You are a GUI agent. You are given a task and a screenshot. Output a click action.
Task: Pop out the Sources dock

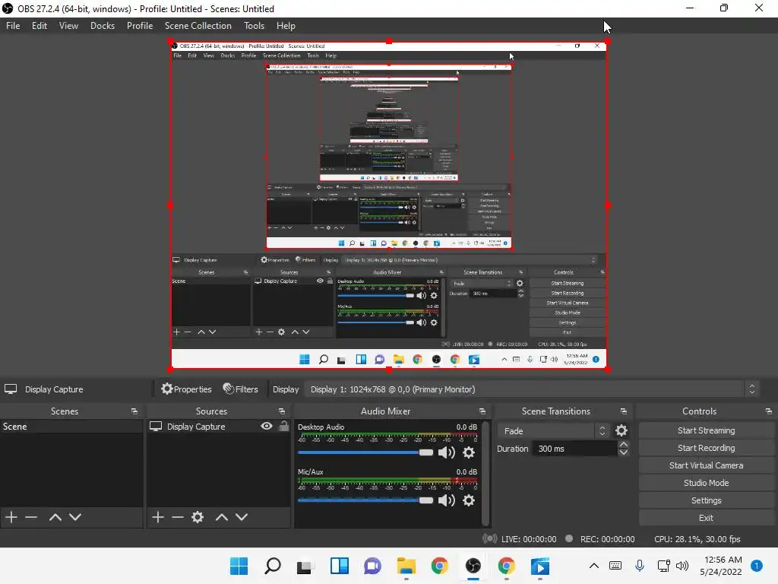[x=281, y=411]
